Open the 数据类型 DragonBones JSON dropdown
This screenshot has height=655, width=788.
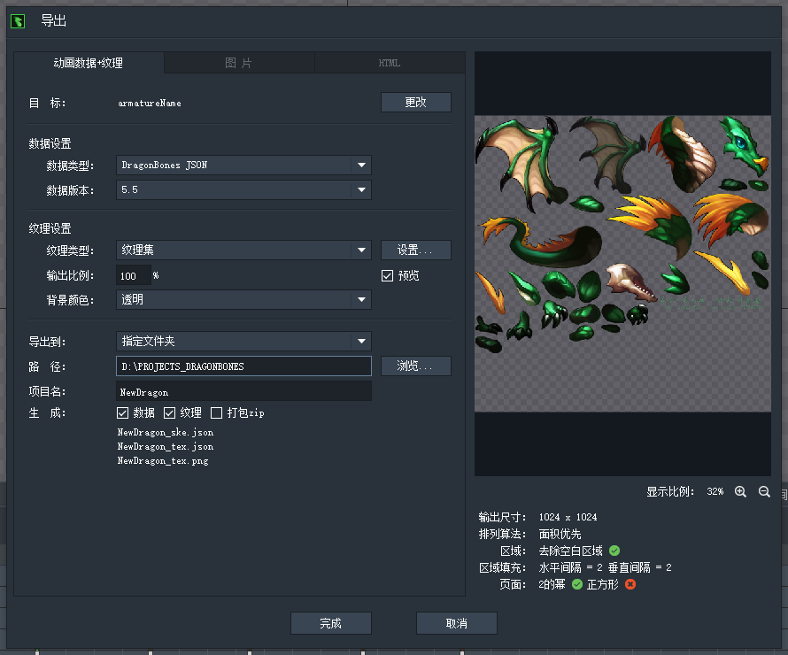[243, 166]
